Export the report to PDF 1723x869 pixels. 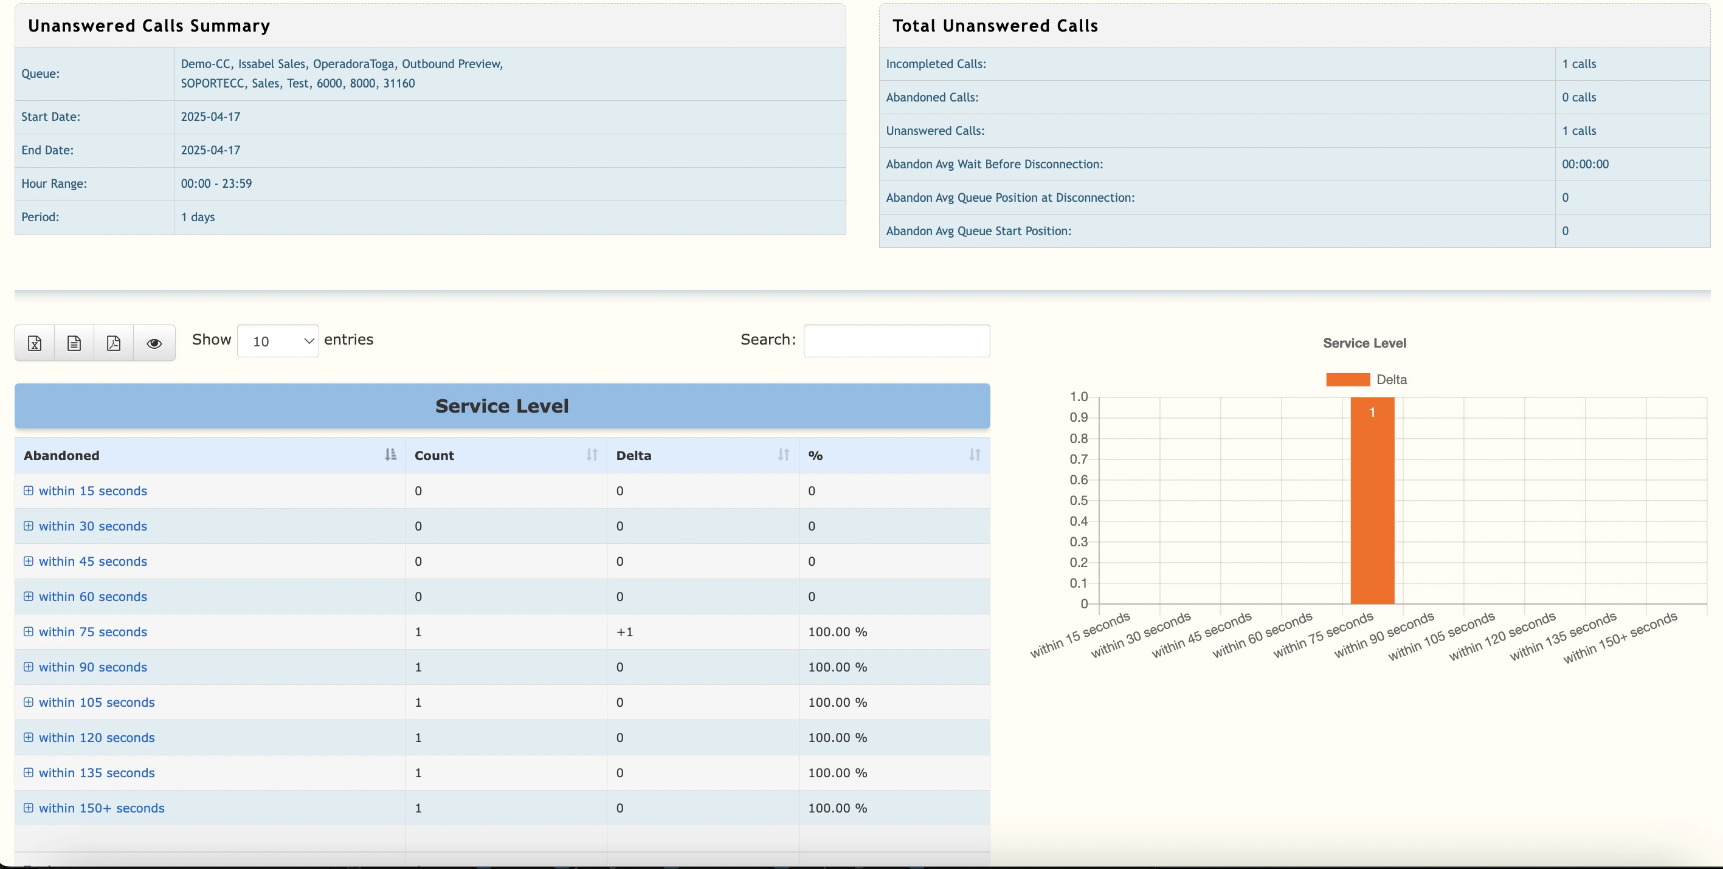(114, 342)
